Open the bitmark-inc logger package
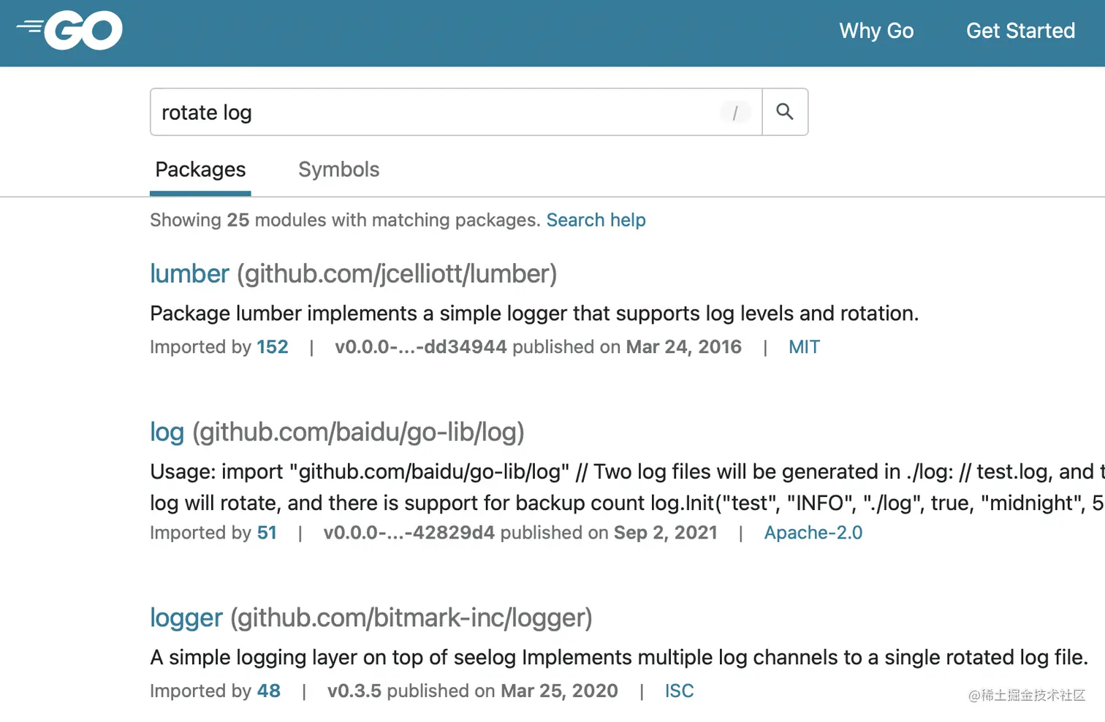 186,617
